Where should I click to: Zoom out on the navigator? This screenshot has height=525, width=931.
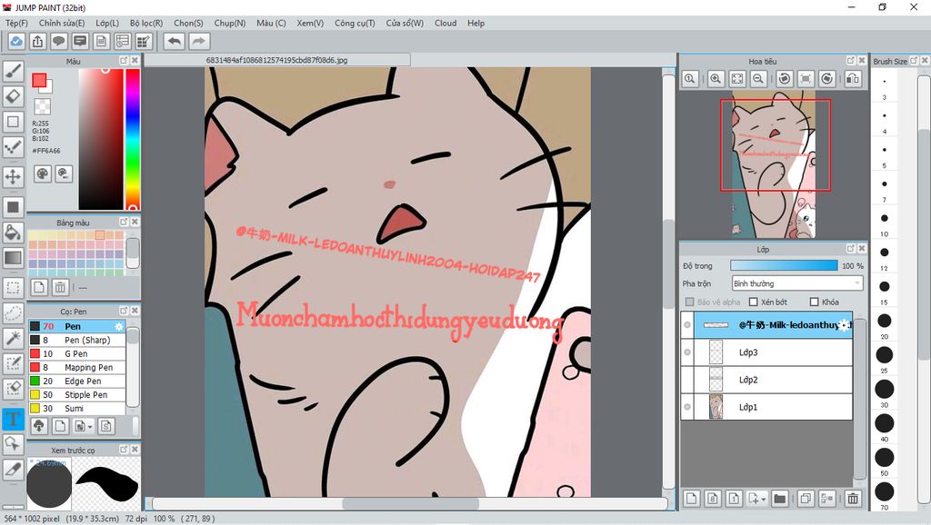click(758, 79)
